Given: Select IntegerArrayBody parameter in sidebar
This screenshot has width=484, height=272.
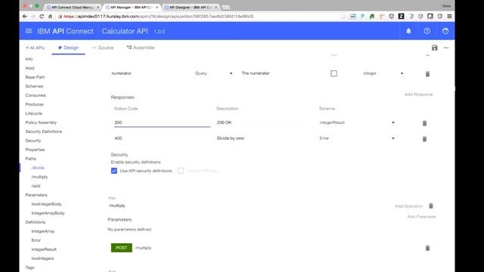Looking at the screenshot, I should 48,213.
